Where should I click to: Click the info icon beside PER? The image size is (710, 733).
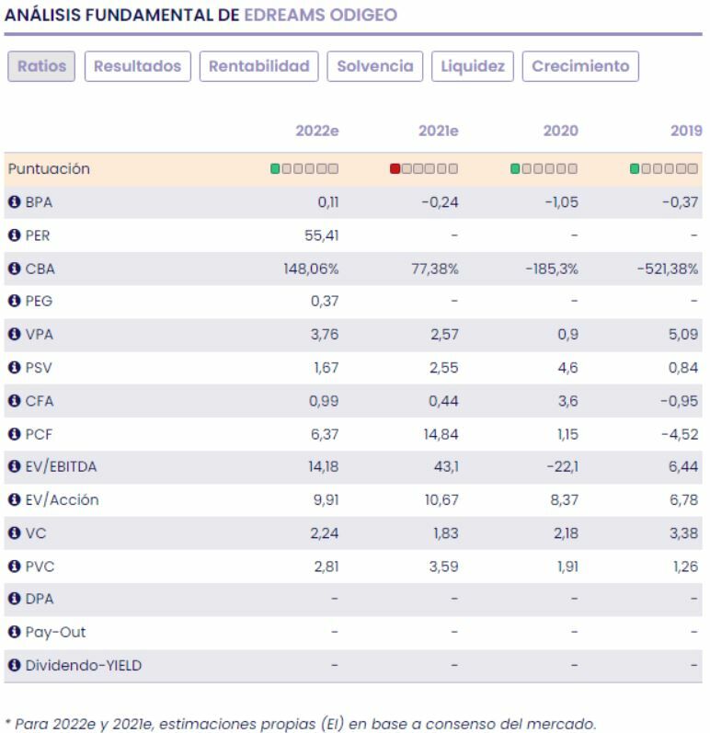(x=14, y=235)
